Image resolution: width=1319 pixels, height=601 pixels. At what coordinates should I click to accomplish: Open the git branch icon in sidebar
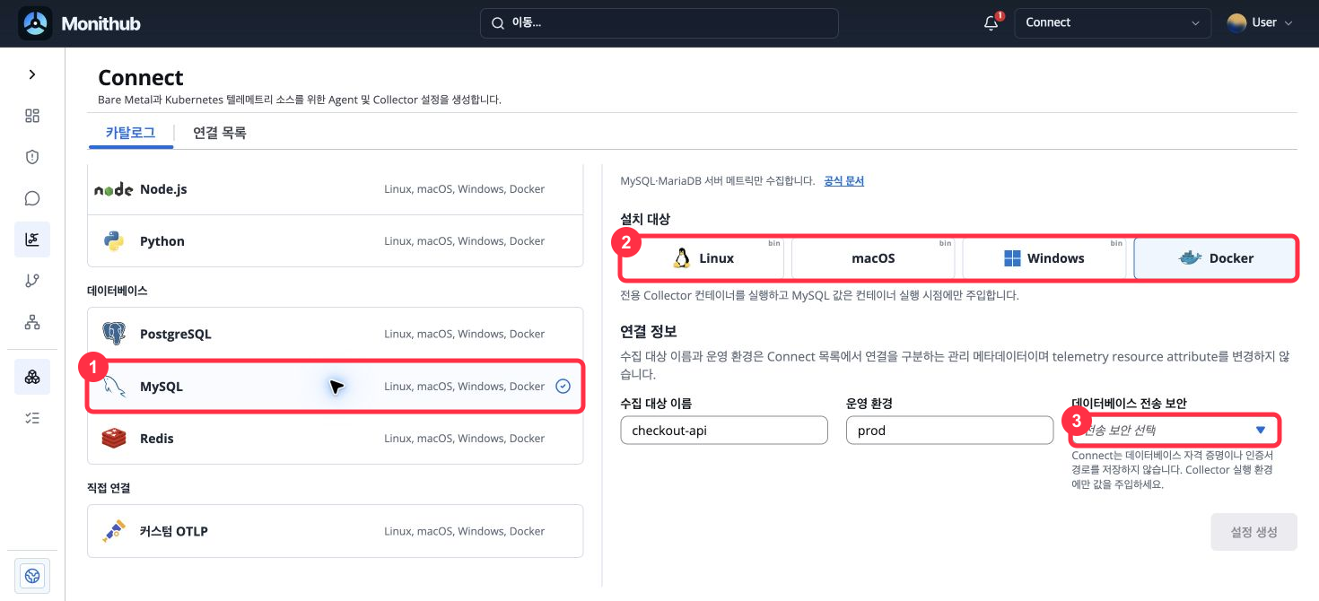(x=32, y=281)
